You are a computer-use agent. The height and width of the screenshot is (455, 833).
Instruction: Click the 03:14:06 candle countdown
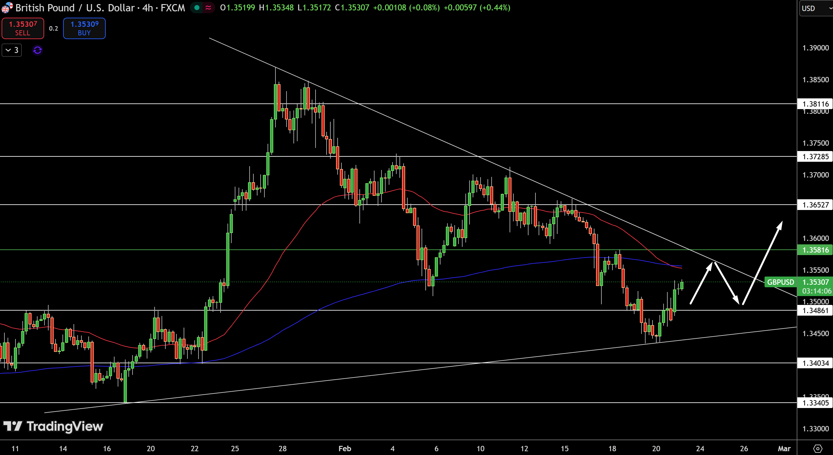pos(816,291)
